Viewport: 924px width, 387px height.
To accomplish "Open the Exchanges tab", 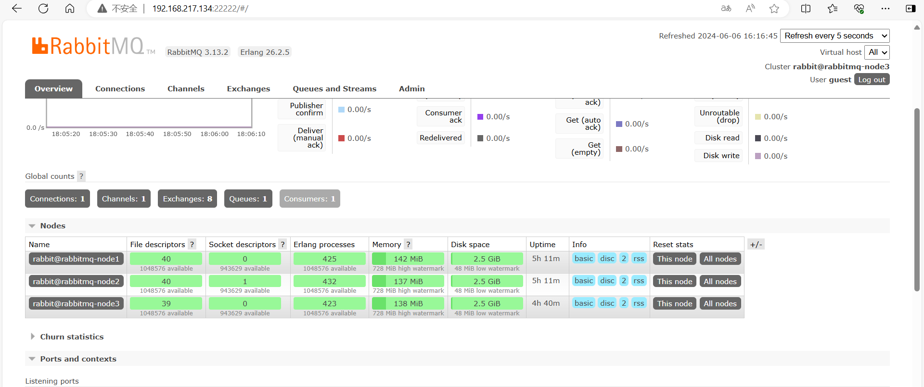I will click(x=248, y=88).
